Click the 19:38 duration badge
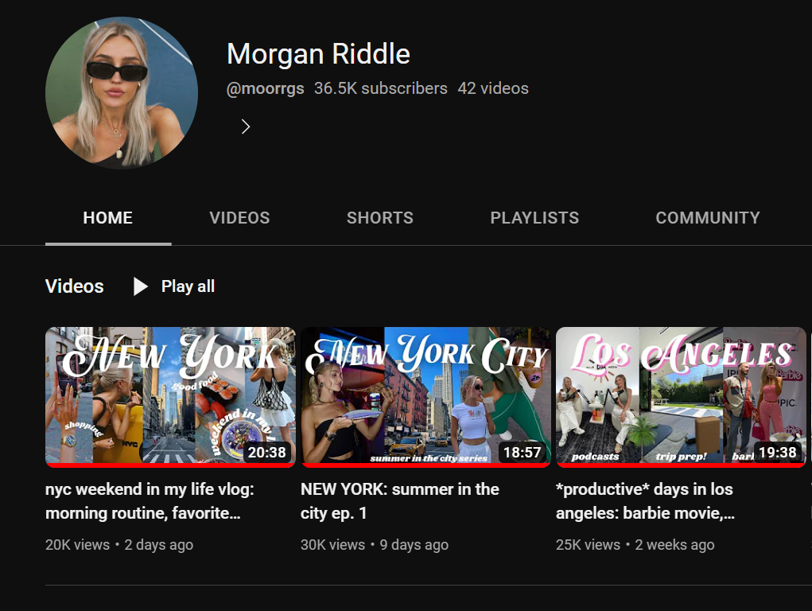The height and width of the screenshot is (611, 812). coord(777,453)
